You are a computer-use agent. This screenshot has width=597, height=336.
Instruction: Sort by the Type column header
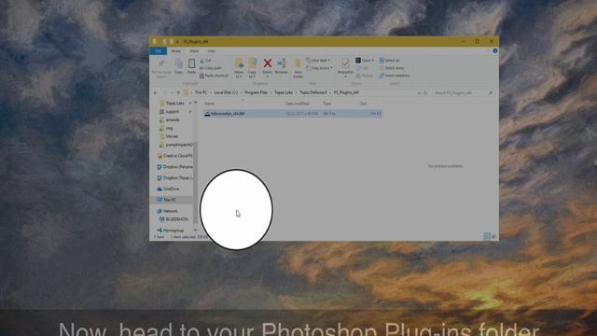tap(327, 104)
